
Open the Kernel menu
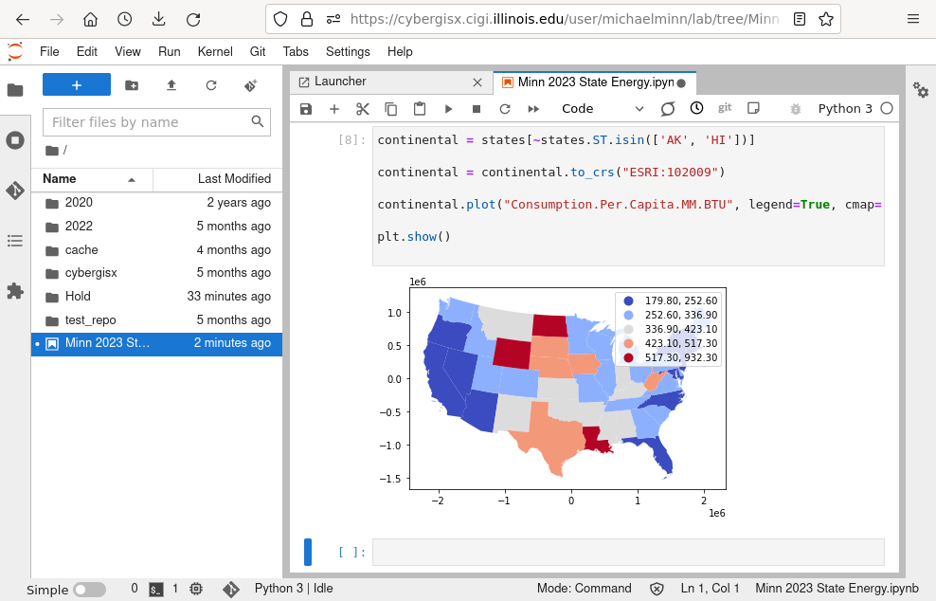click(x=215, y=52)
